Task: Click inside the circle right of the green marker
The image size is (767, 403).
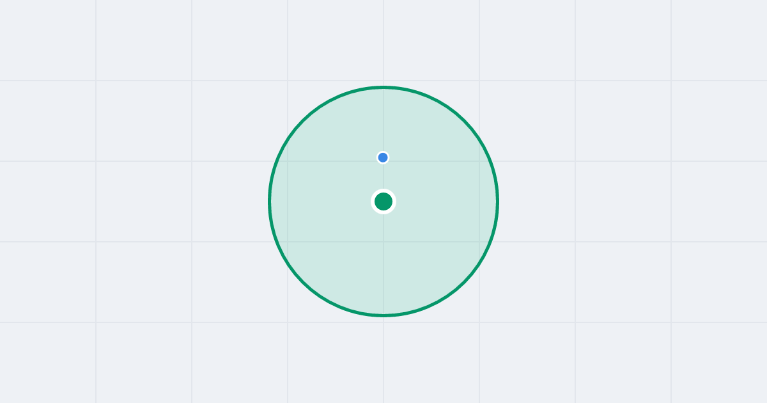Action: [x=447, y=201]
